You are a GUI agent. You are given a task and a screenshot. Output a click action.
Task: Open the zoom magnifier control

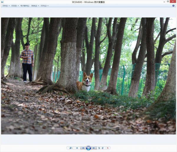point(70,148)
